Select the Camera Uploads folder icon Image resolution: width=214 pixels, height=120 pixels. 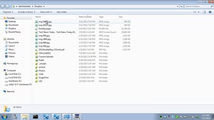pyautogui.click(x=36, y=57)
